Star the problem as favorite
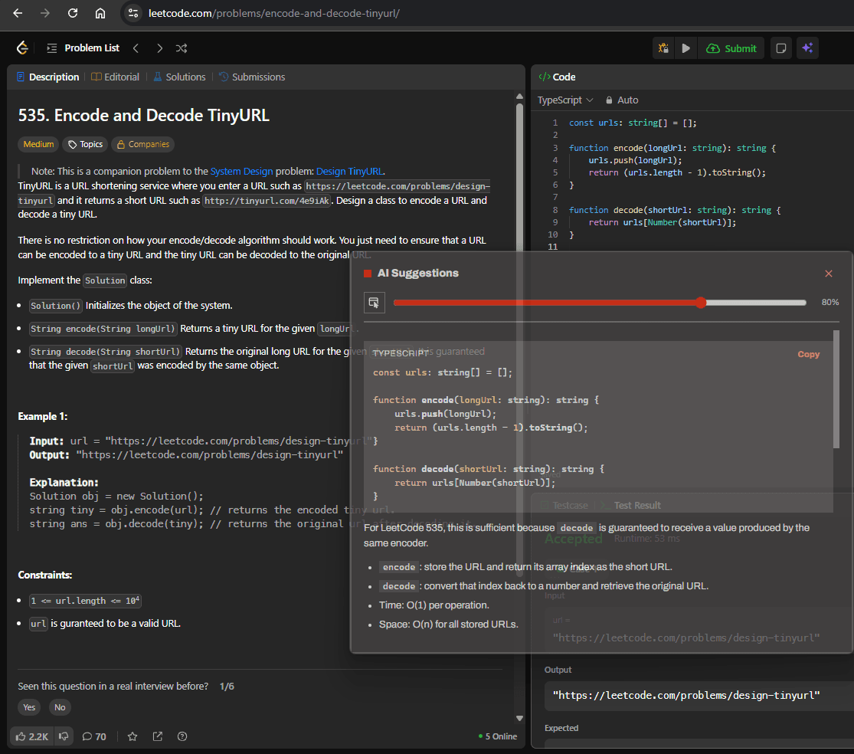 pyautogui.click(x=133, y=736)
